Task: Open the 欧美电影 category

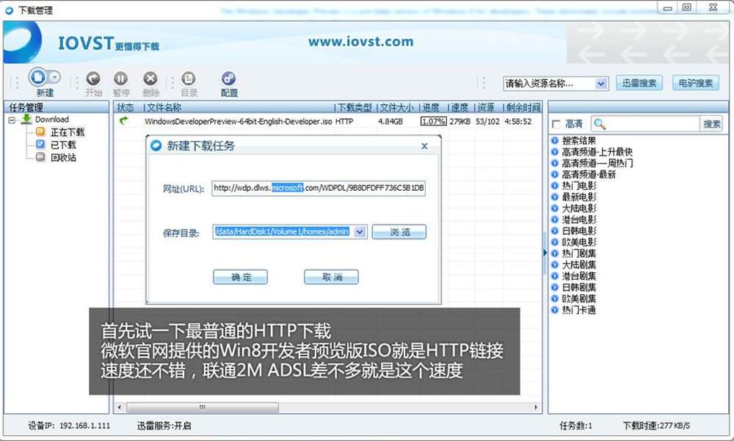Action: pyautogui.click(x=578, y=242)
